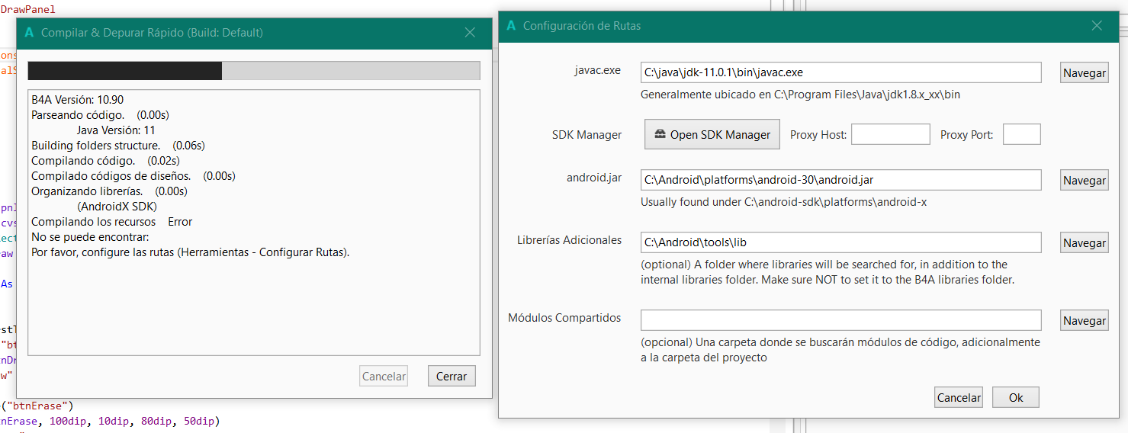The width and height of the screenshot is (1128, 433).
Task: Close the Configuración de Rutas dialog
Action: [1097, 26]
